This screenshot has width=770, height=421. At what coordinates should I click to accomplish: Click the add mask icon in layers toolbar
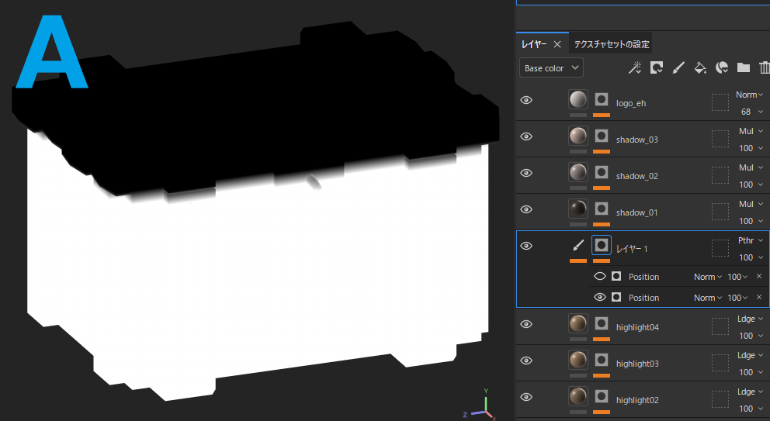(x=657, y=68)
